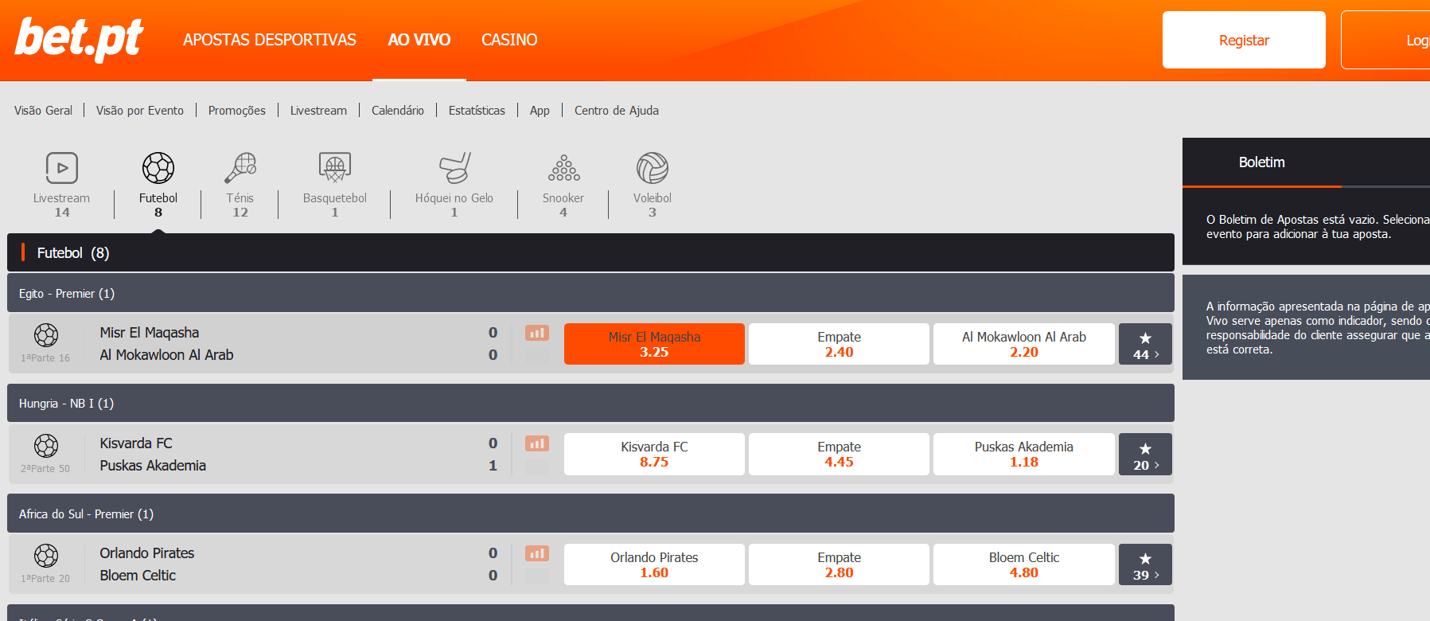Click the Futebol (8) section header

click(590, 252)
